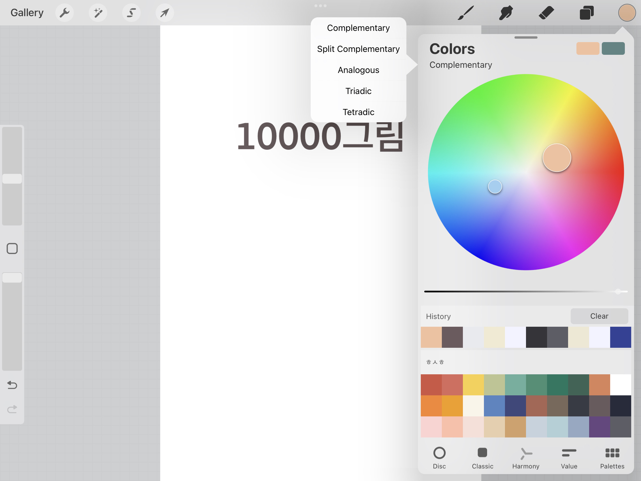
Task: Tap the 10000그림 text on canvas
Action: tap(320, 136)
